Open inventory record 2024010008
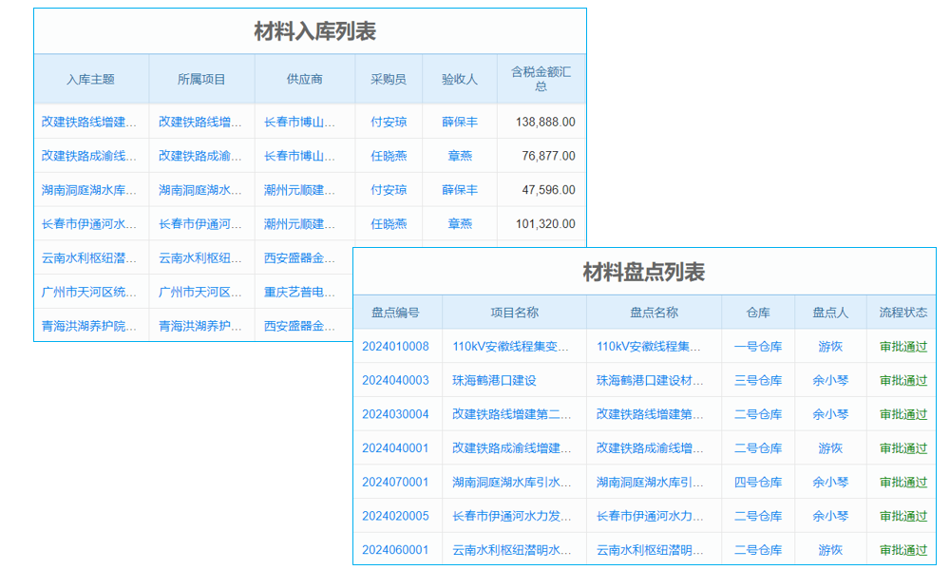Viewport: 950px width, 570px height. (x=395, y=346)
